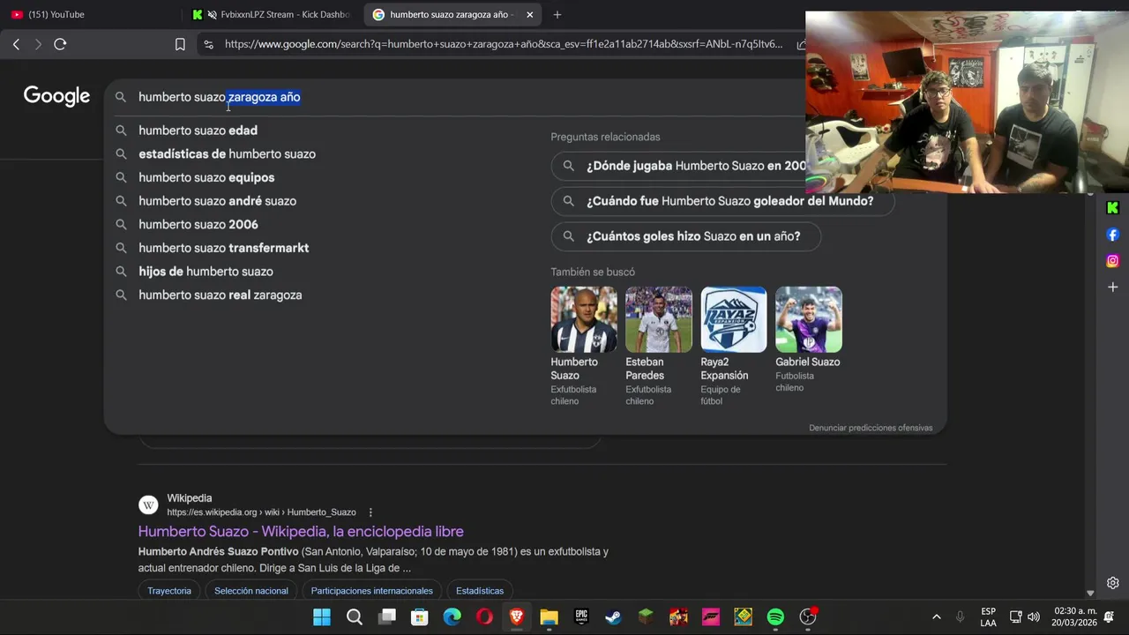Choose suggestion humberto suazo andré suazo
Screen dimensions: 1129x635
pos(217,201)
